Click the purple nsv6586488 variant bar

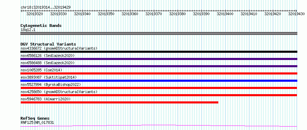(x=159, y=66)
